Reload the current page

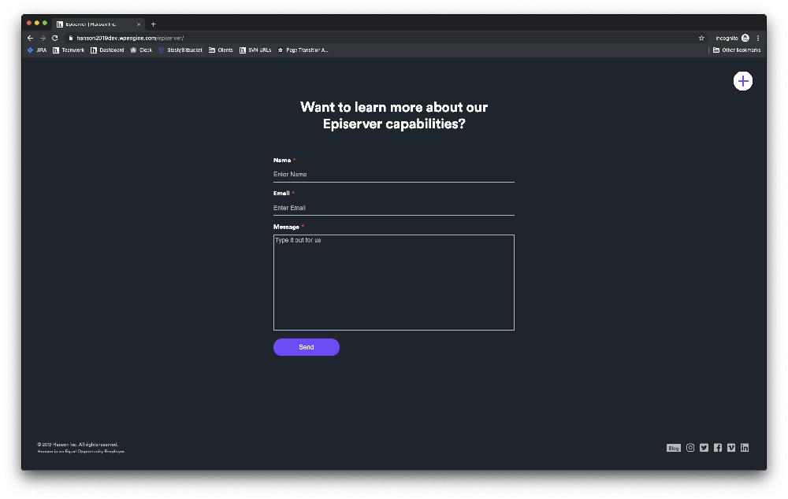(55, 38)
